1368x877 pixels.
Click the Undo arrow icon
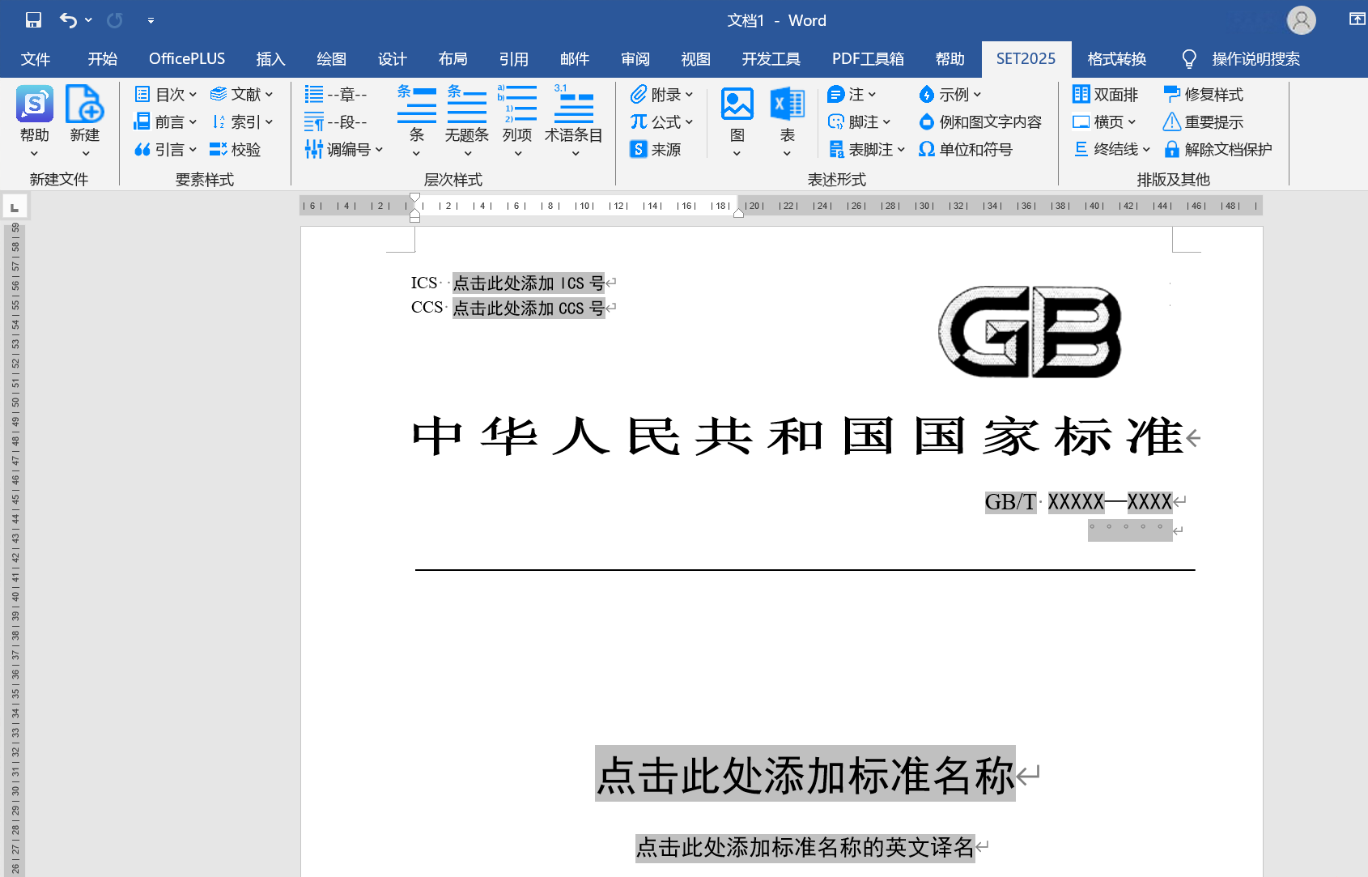(x=68, y=20)
